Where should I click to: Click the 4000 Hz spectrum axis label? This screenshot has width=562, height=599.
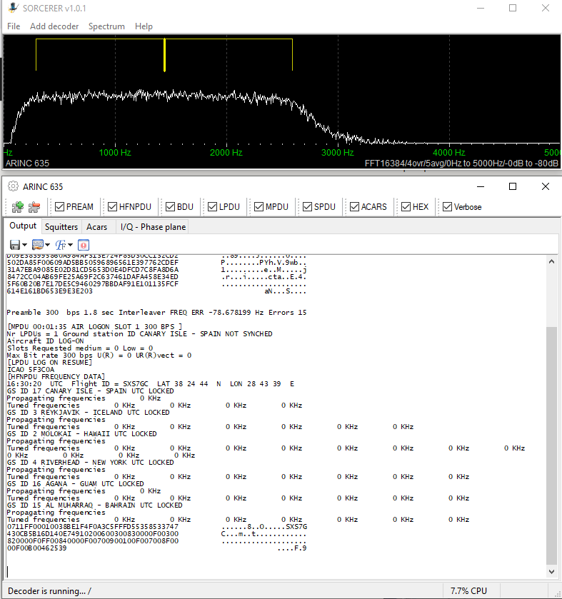pyautogui.click(x=449, y=153)
